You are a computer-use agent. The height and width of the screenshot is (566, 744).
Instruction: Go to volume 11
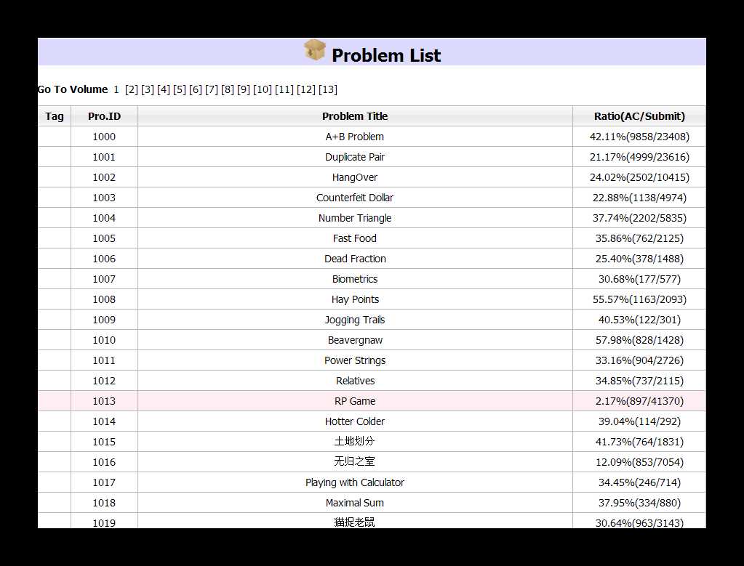(x=284, y=89)
